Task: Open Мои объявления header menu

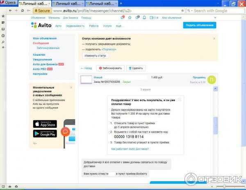Action: pos(172,18)
